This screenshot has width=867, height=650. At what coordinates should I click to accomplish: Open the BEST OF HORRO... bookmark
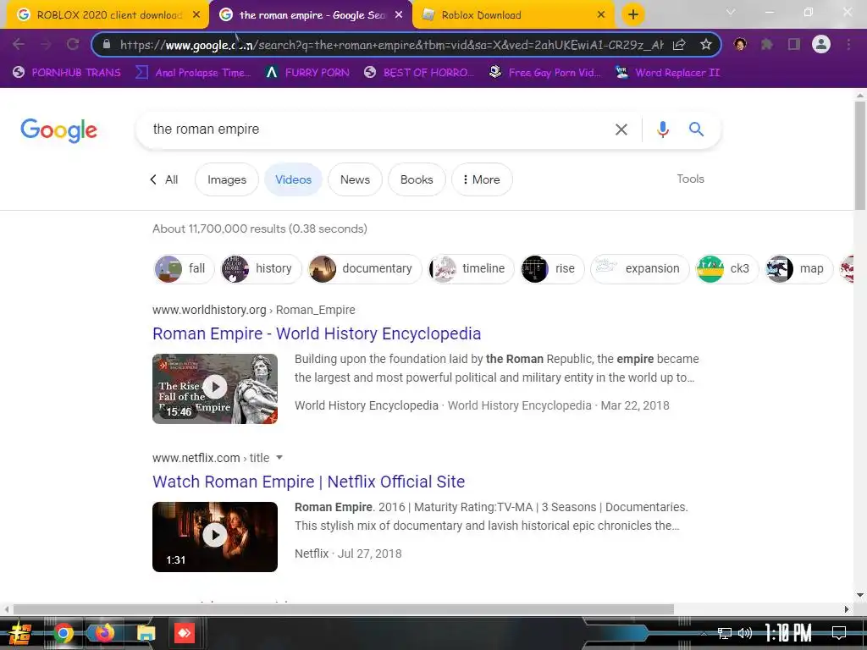419,73
